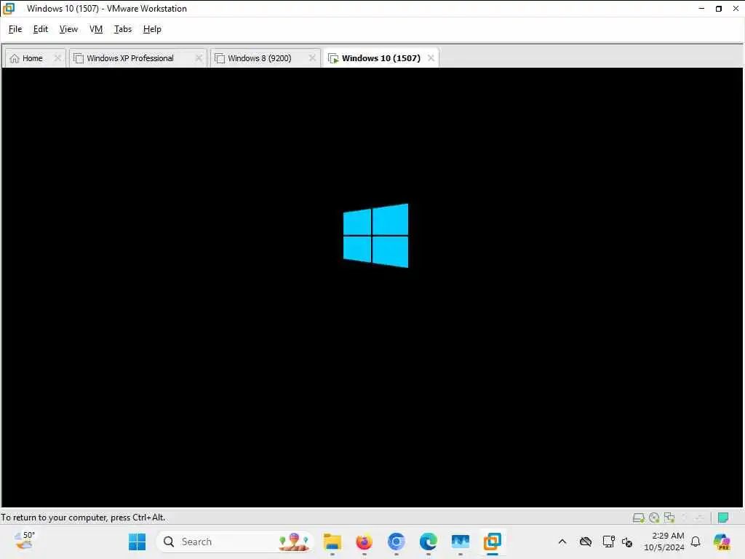This screenshot has width=745, height=559.
Task: Launch Firefox from the taskbar
Action: (364, 542)
